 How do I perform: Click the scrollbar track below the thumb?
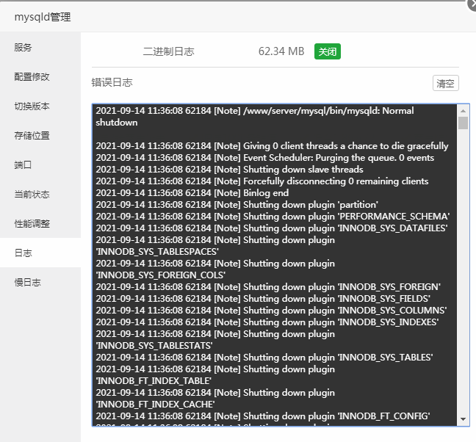463,272
